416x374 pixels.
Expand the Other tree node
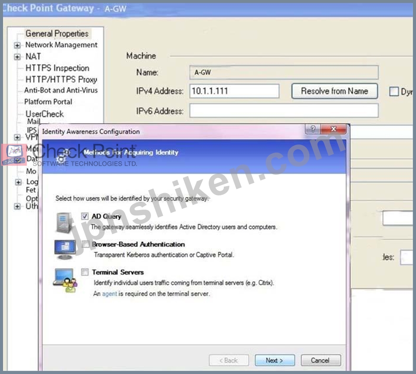17,206
